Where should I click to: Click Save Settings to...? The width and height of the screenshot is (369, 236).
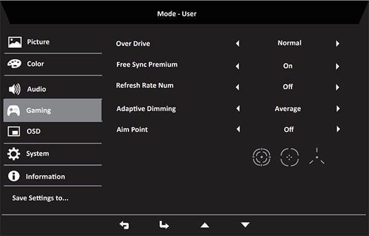(40, 198)
